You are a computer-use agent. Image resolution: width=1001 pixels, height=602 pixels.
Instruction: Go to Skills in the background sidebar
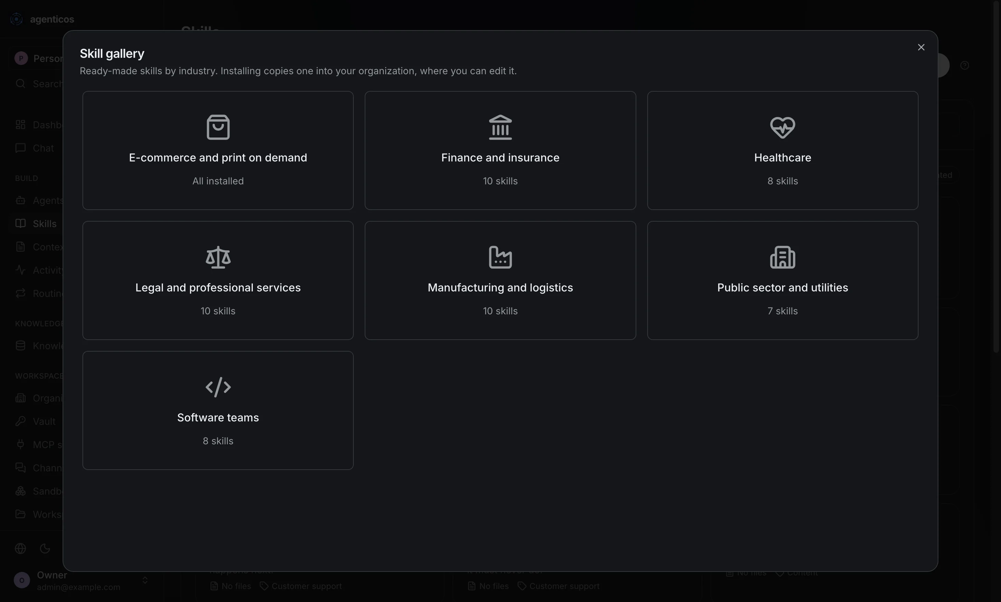36,223
